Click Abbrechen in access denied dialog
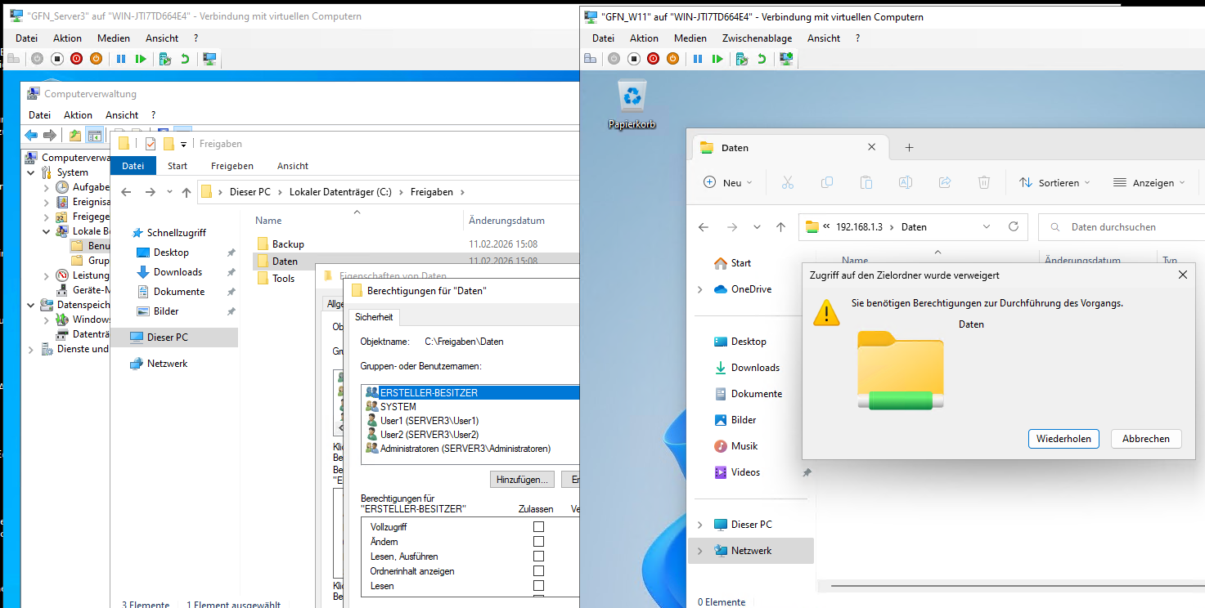This screenshot has height=608, width=1205. coord(1146,439)
